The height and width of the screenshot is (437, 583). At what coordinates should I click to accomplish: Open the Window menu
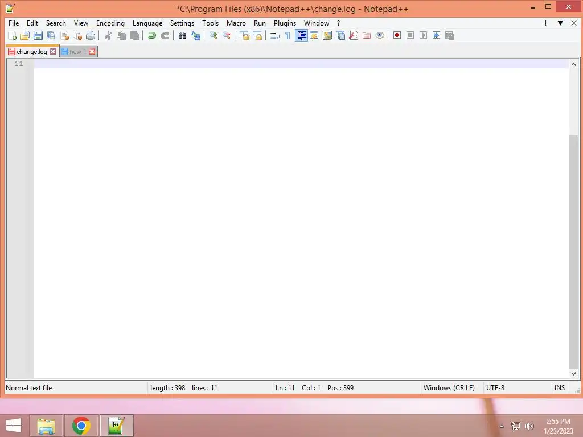pos(317,23)
